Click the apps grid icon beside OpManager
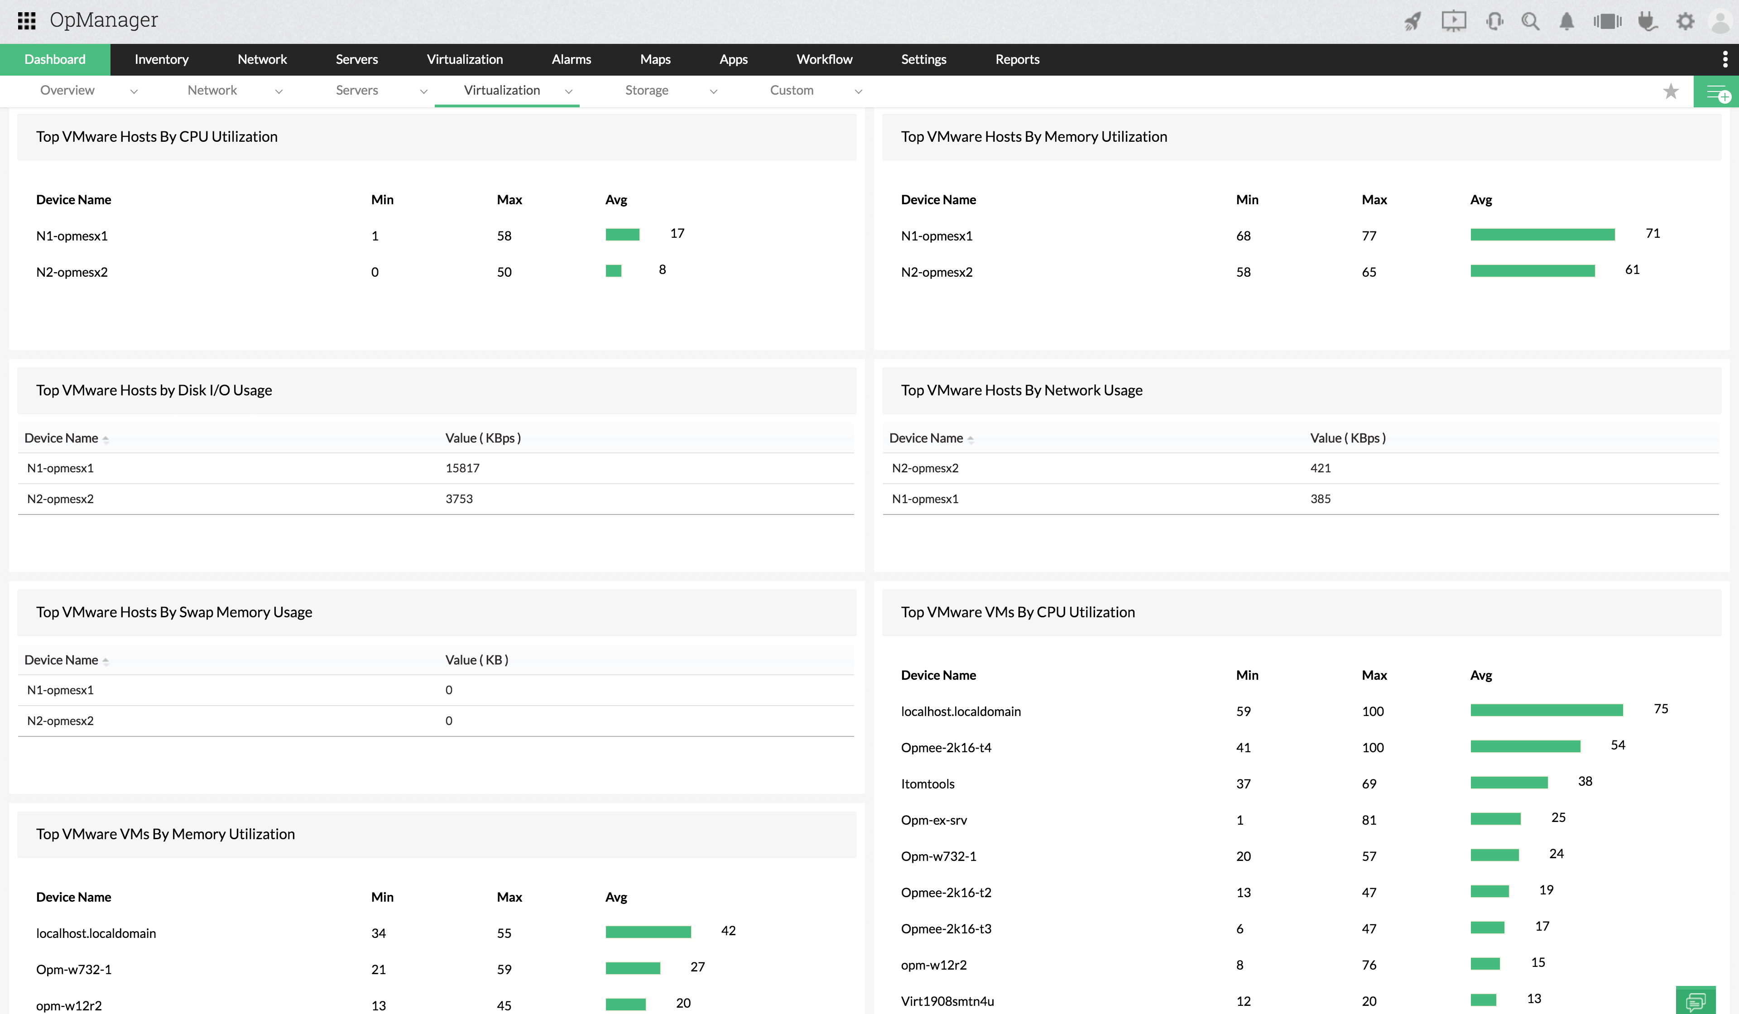The image size is (1739, 1014). pos(26,21)
